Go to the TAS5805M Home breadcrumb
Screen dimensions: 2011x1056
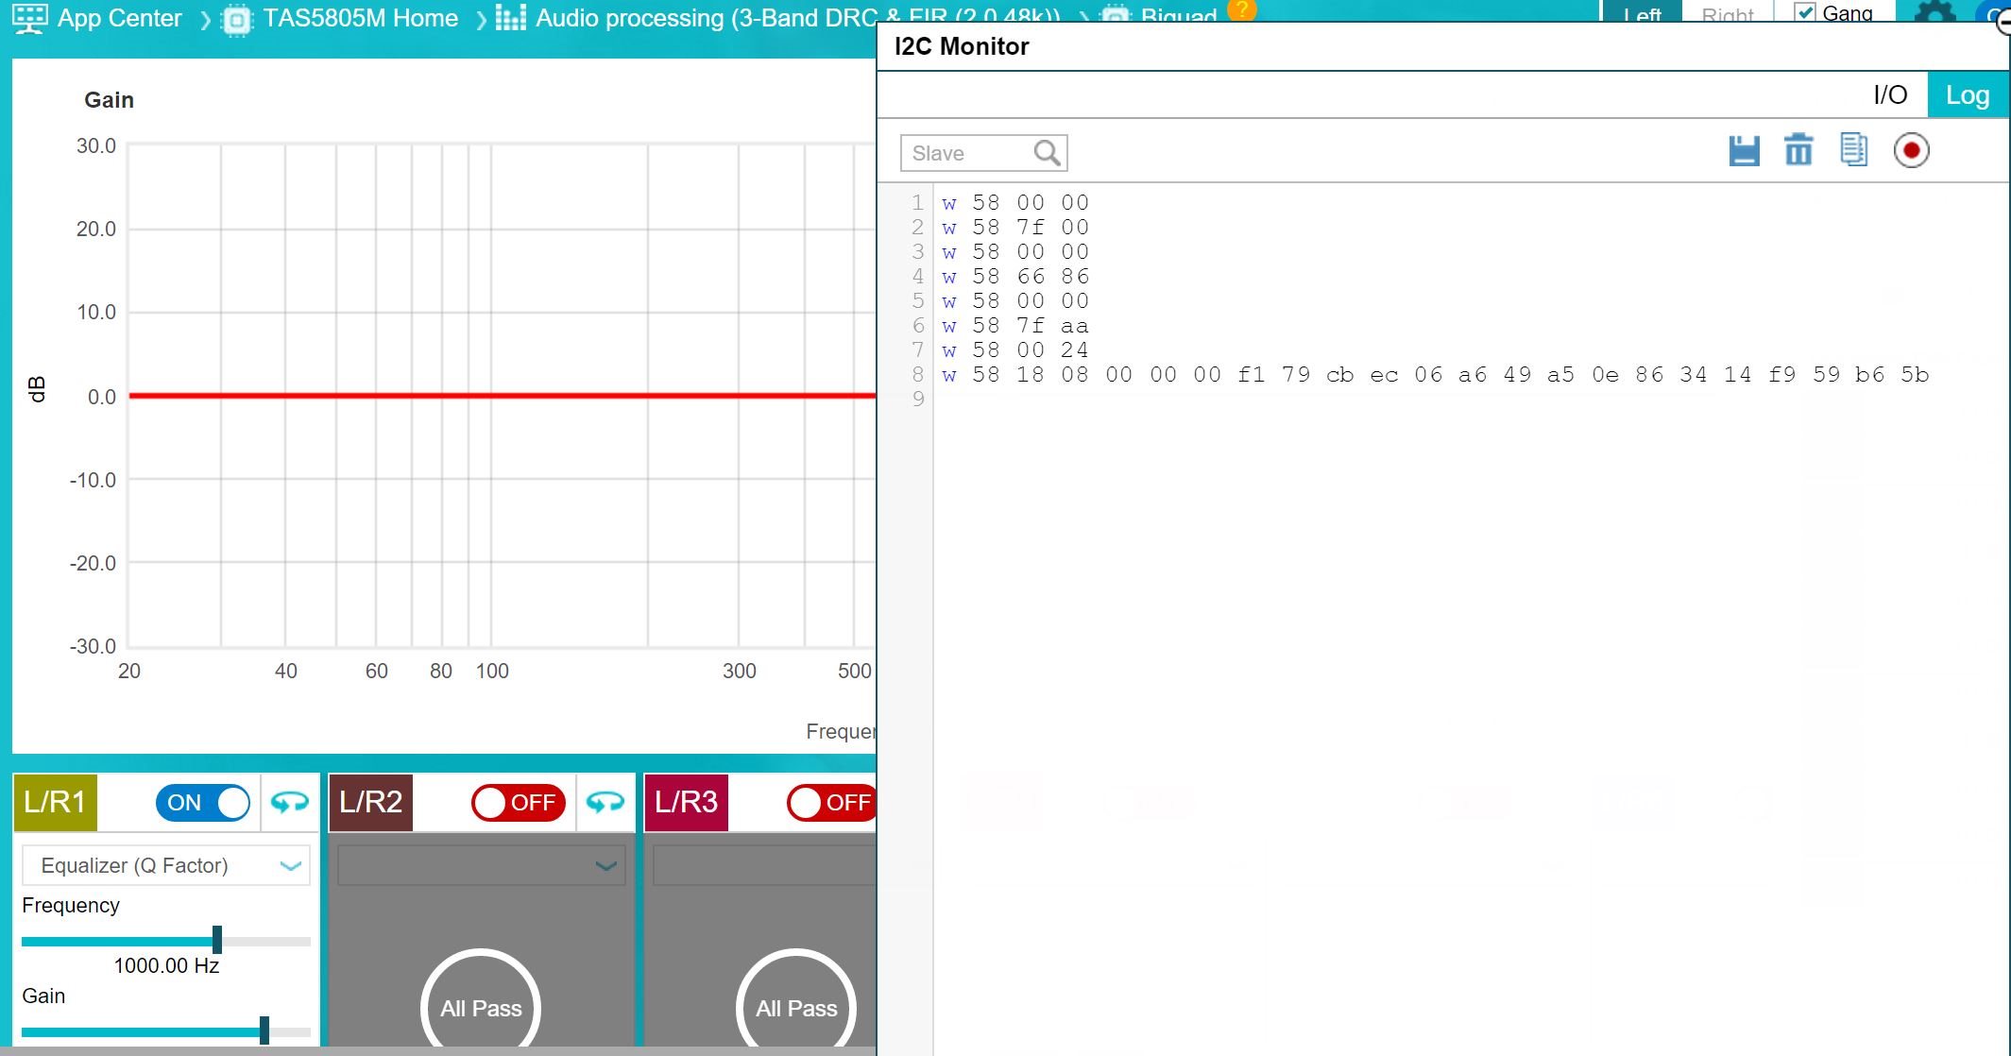(x=360, y=18)
